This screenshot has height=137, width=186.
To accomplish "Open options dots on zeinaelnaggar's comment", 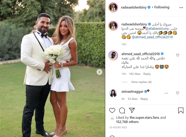I will pos(166,93).
